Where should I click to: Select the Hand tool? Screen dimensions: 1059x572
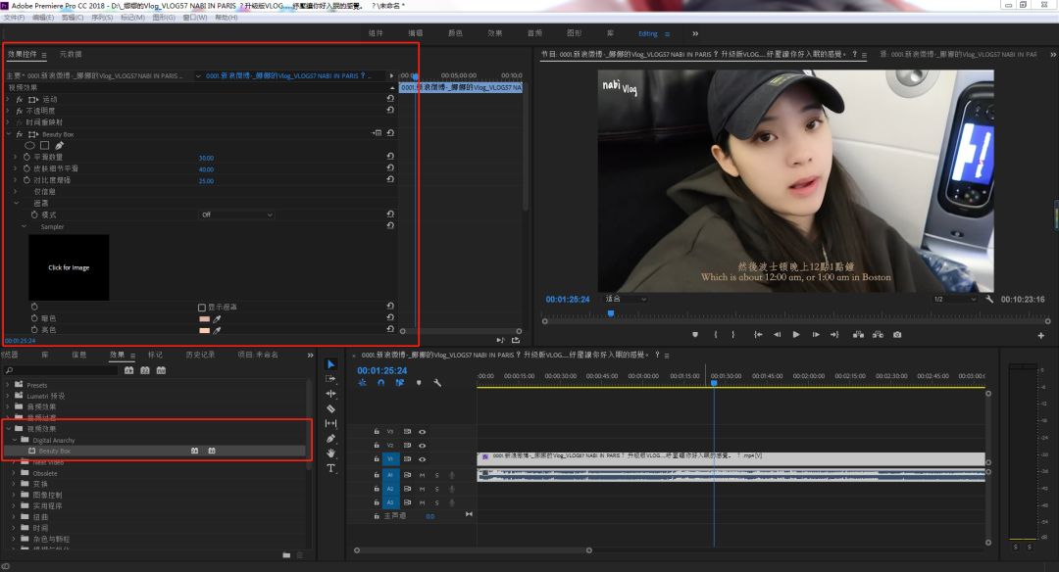pyautogui.click(x=331, y=453)
